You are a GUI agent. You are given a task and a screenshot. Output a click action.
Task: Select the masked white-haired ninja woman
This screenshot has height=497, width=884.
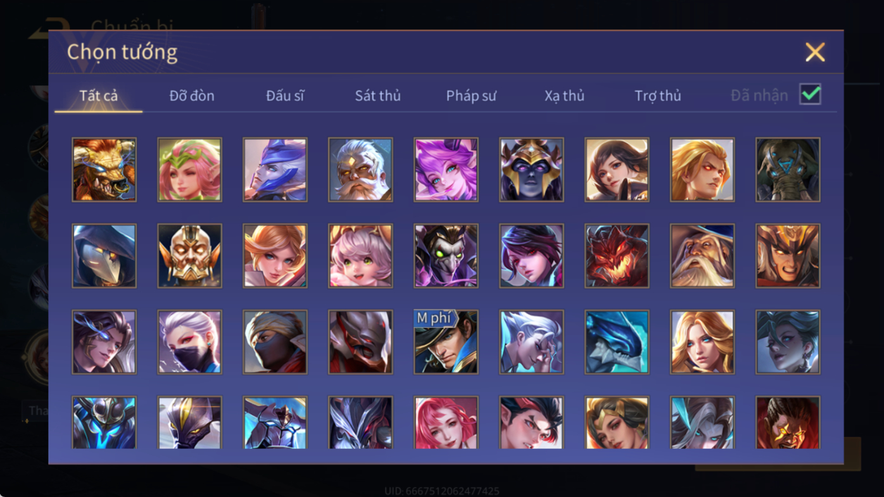click(189, 342)
